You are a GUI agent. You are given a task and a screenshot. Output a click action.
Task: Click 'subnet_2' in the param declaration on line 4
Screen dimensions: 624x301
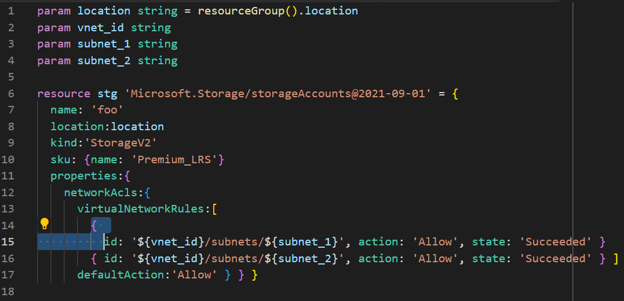tap(104, 61)
